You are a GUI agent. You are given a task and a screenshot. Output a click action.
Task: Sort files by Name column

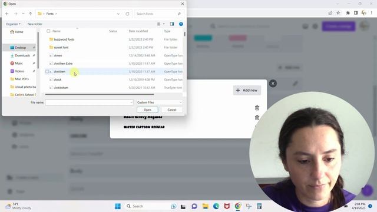[x=57, y=31]
